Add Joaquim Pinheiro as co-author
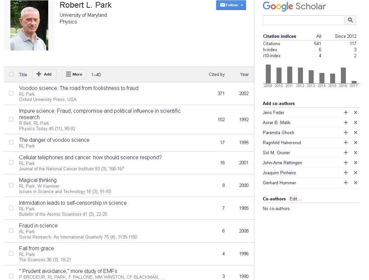The width and height of the screenshot is (369, 280). coord(346,173)
